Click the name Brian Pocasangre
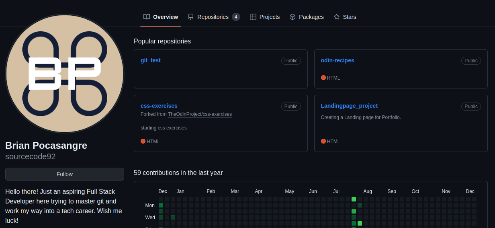Screen dimensions: 495x228 (x=46, y=146)
